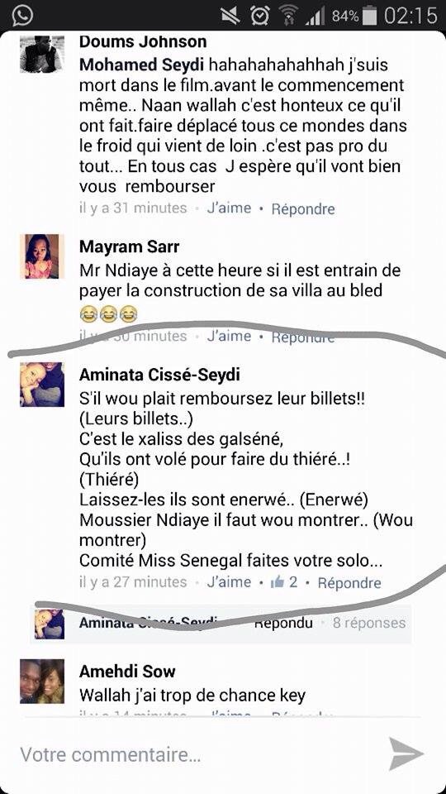
Task: Toggle J'aime on Aminata Cissé-Seydi's comment
Action: (x=229, y=582)
